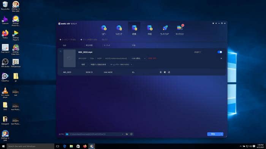Open the Task Queue tab with red badge

(x=180, y=30)
